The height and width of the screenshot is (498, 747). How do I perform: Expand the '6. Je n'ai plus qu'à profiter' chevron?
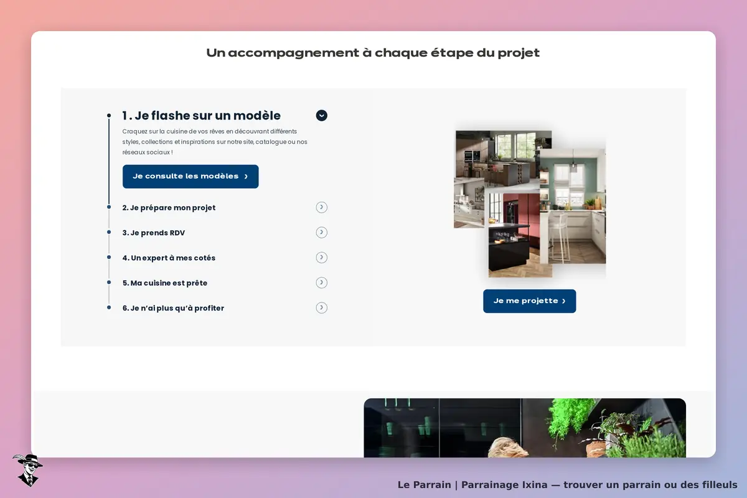(321, 308)
